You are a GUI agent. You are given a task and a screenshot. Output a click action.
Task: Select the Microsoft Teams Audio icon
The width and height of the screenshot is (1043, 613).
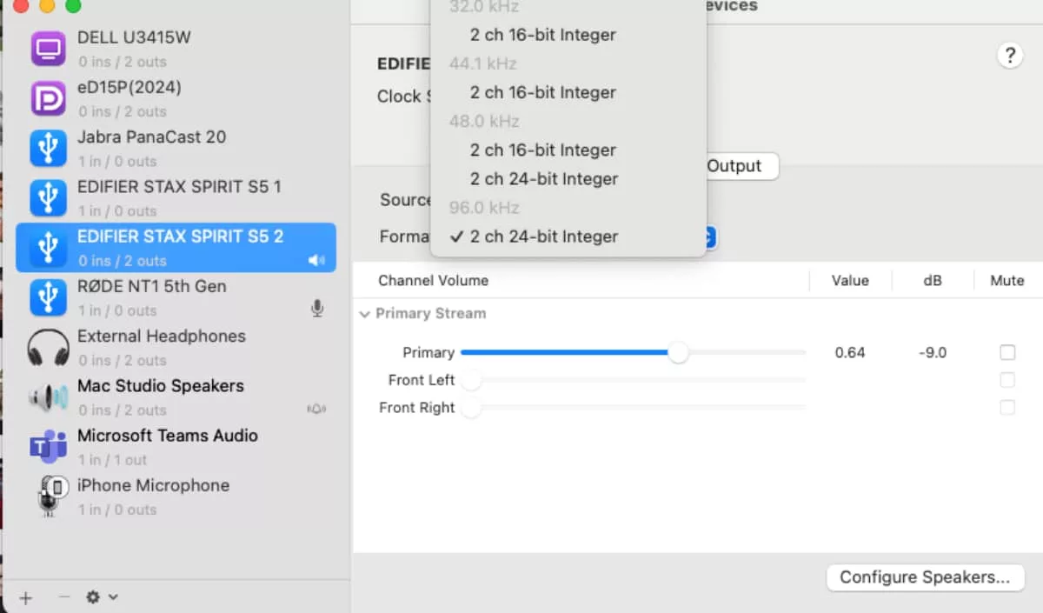49,447
